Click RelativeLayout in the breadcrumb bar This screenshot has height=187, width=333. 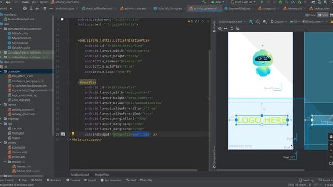pos(80,175)
